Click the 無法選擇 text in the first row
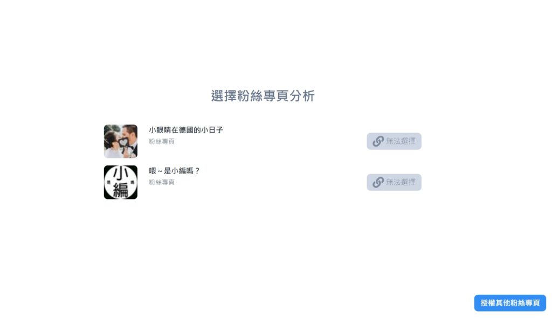 tap(401, 141)
